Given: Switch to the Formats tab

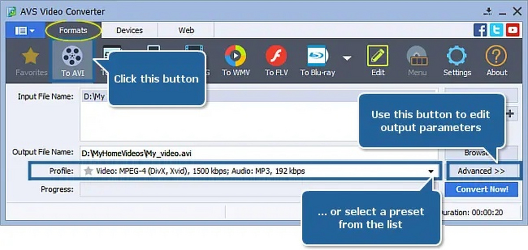Looking at the screenshot, I should click(73, 30).
